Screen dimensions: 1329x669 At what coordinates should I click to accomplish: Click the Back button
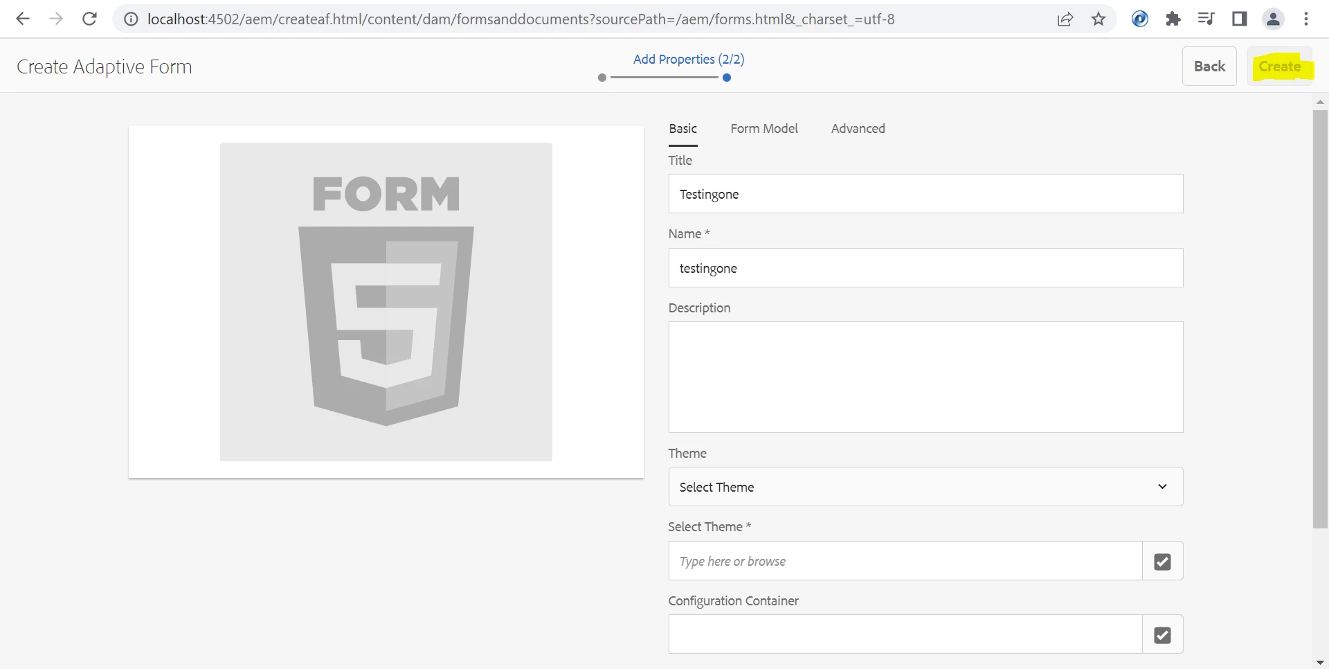pyautogui.click(x=1209, y=66)
